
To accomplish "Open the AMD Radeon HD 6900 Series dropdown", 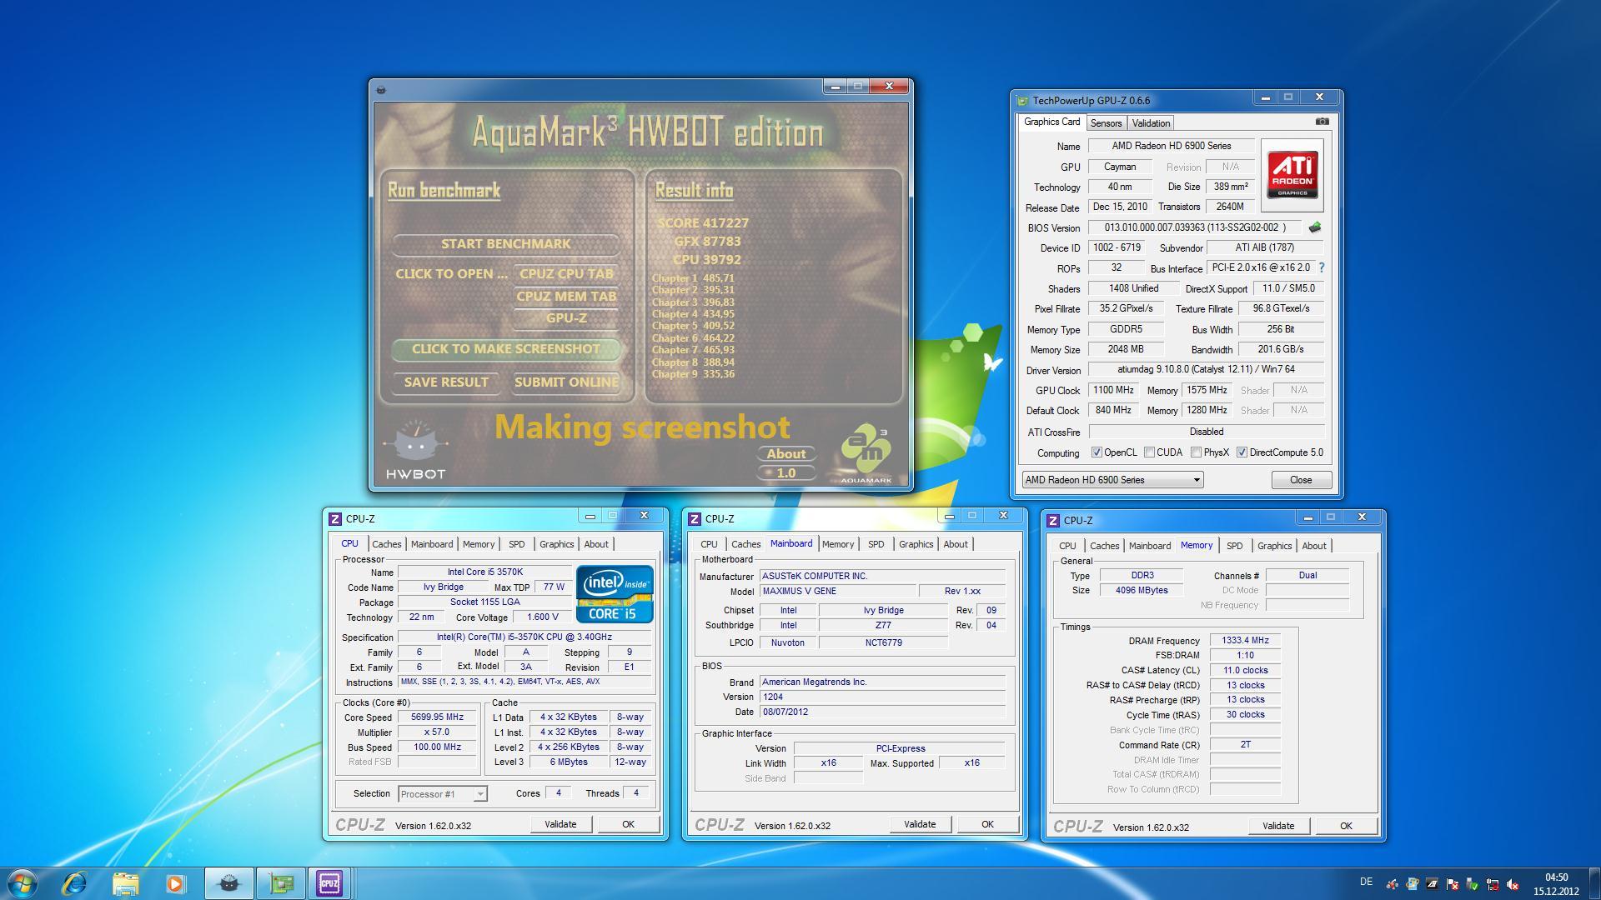I will click(1112, 480).
